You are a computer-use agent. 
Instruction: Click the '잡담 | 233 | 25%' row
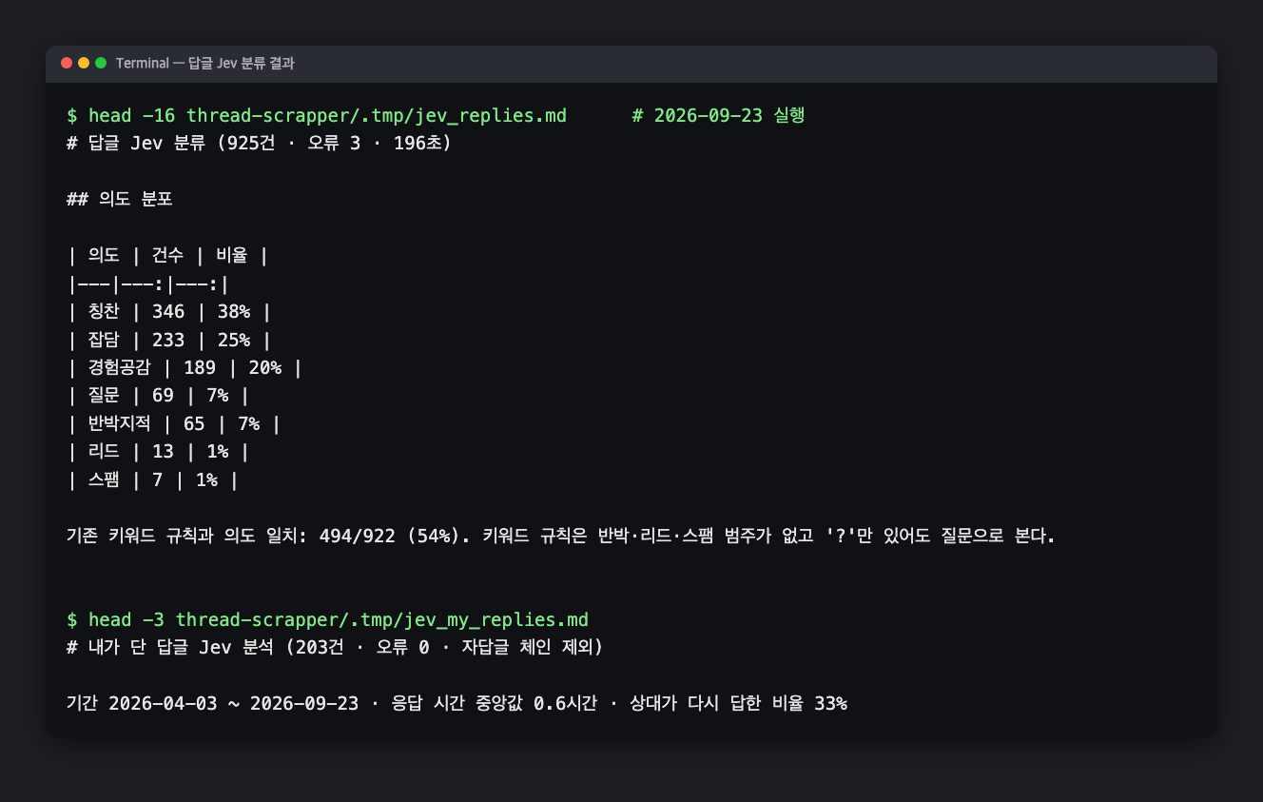(169, 340)
